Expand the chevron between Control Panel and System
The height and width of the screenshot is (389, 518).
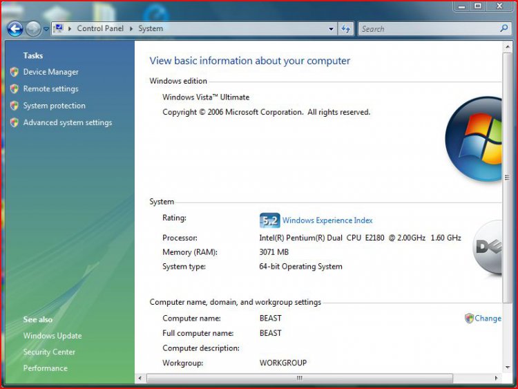(131, 29)
